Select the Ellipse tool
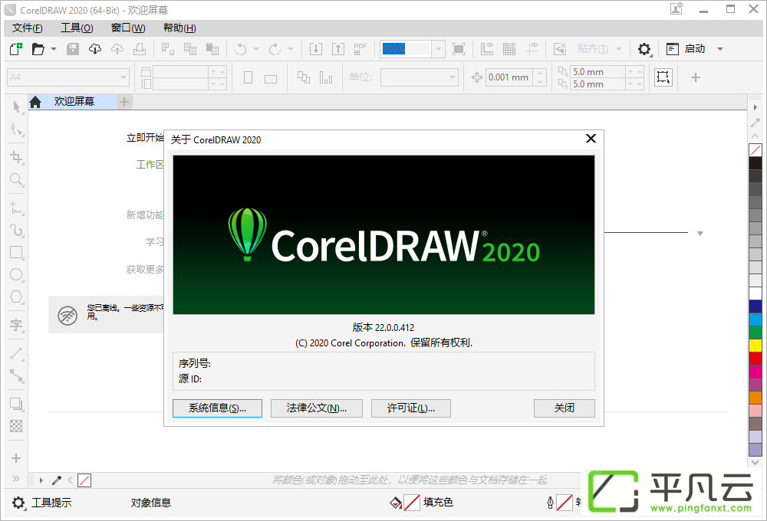Viewport: 767px width, 521px height. pos(16,274)
